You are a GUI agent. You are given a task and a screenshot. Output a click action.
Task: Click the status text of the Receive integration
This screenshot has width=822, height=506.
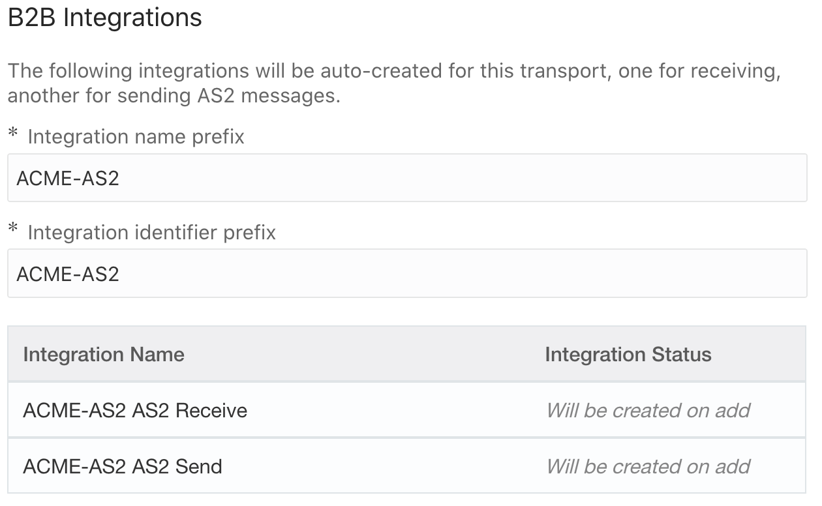coord(648,410)
